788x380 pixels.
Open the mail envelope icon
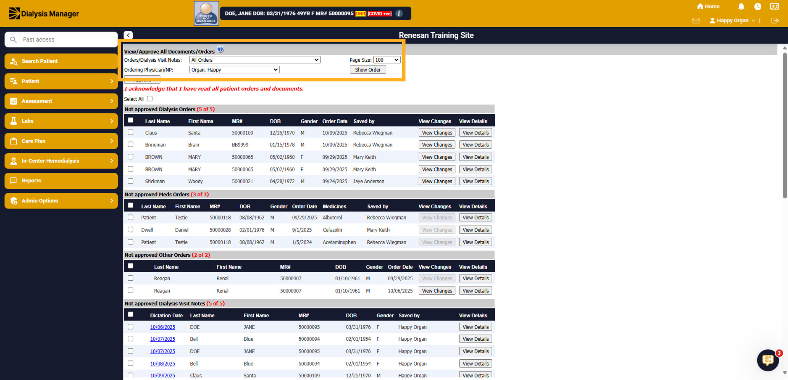pos(696,21)
